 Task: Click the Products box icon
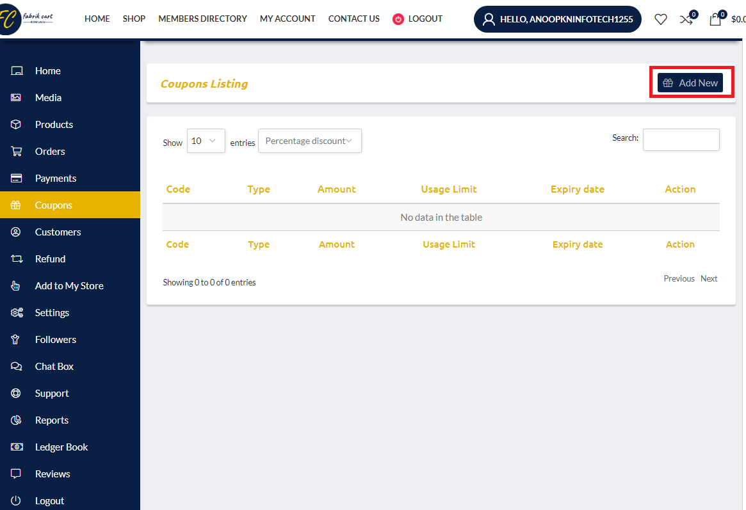tap(16, 125)
